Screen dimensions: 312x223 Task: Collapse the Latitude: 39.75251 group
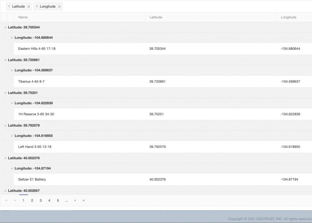[x=5, y=93]
